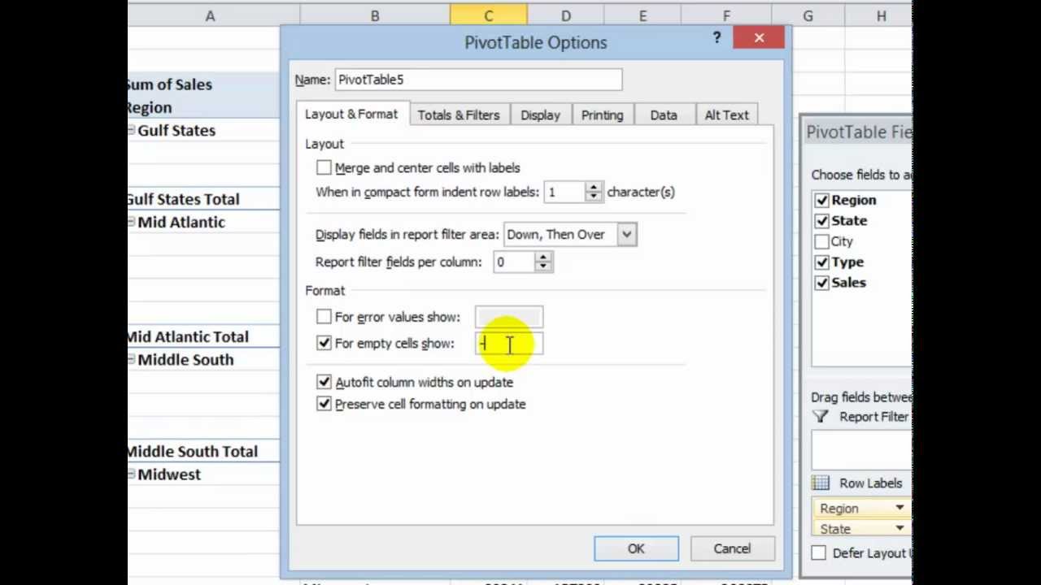
Task: Click the For error values show text box
Action: coord(509,317)
